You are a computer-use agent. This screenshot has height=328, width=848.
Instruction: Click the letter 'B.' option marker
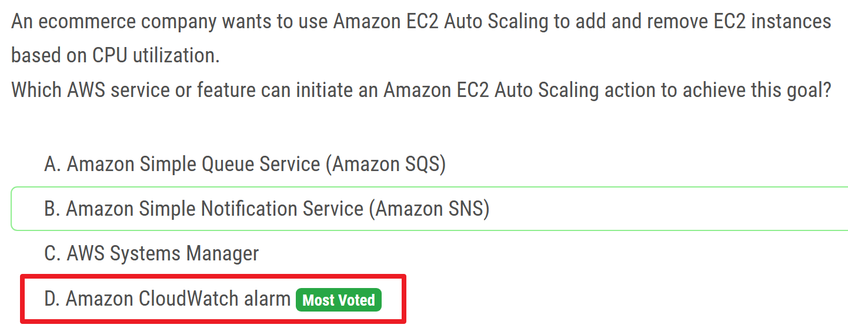pos(52,209)
